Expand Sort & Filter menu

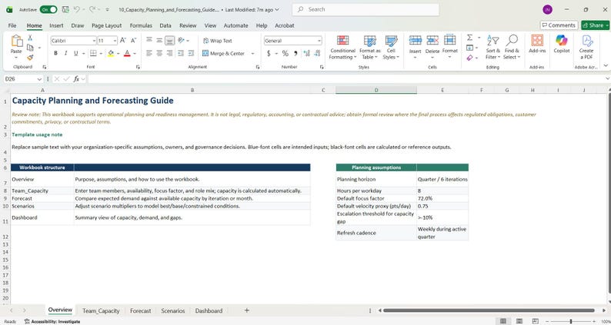(492, 47)
